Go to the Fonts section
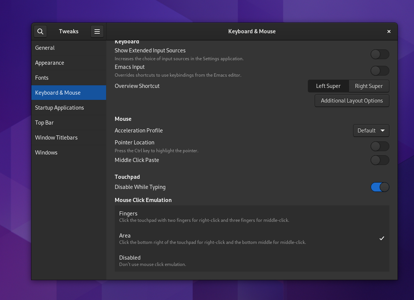The image size is (414, 300). coord(69,78)
